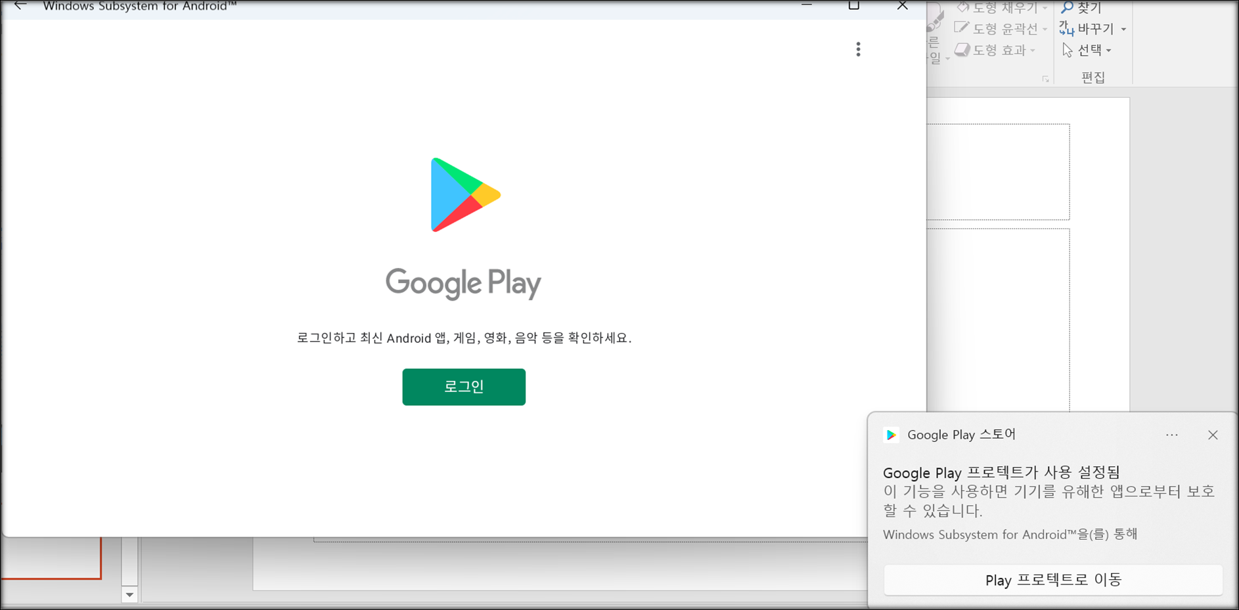The height and width of the screenshot is (610, 1239).
Task: Click Google Play 스토어 icon in notification header
Action: [891, 435]
